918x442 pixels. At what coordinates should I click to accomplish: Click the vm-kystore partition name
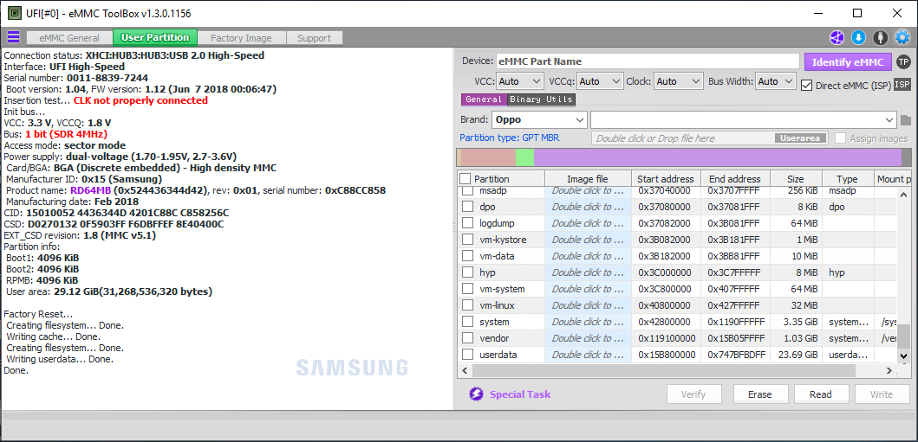502,240
